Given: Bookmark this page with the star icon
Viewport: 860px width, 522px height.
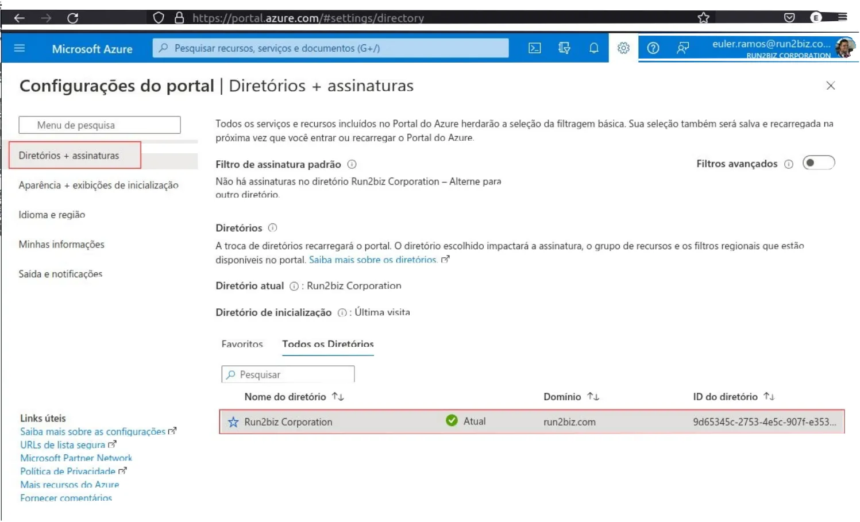Looking at the screenshot, I should pos(704,18).
